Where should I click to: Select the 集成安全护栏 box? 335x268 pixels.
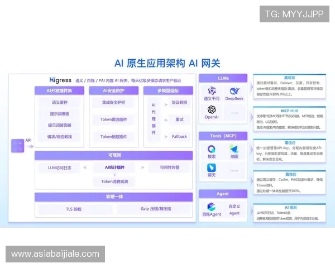pos(114,102)
